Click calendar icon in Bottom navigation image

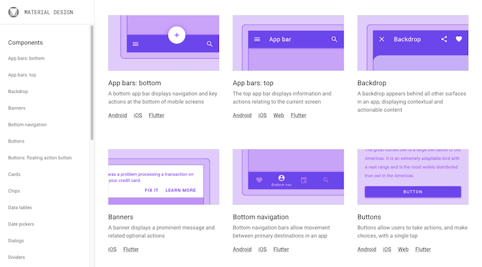point(304,180)
